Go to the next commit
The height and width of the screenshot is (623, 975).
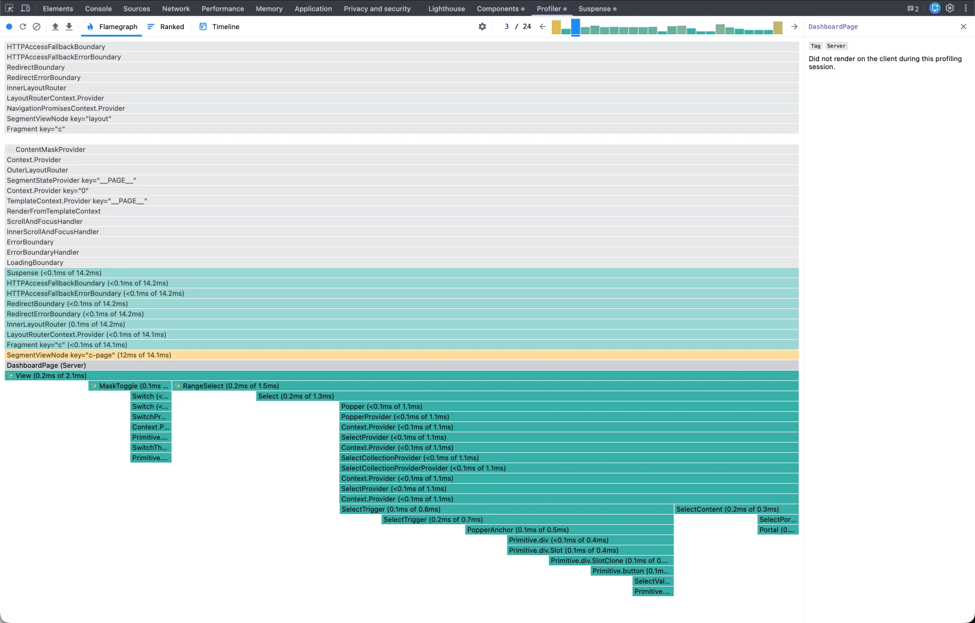coord(794,27)
